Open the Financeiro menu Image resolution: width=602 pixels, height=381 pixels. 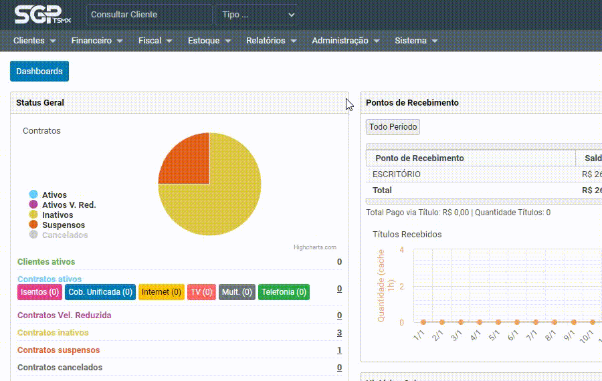click(97, 41)
